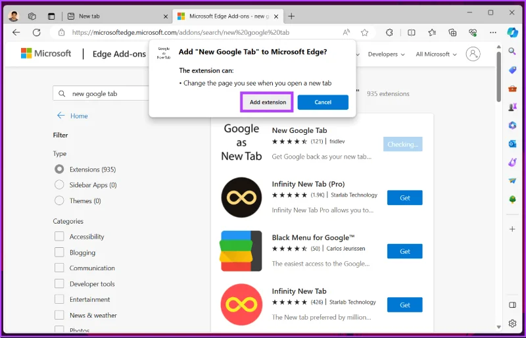
Task: Open the Collections icon
Action: tap(452, 33)
